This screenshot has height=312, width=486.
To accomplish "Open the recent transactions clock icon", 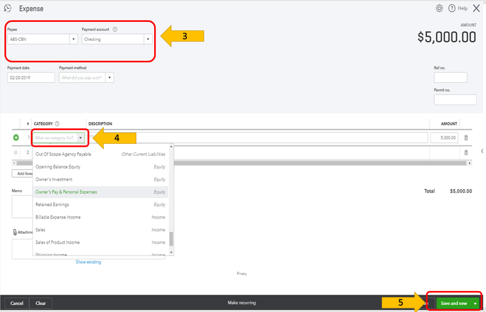I will click(x=7, y=8).
